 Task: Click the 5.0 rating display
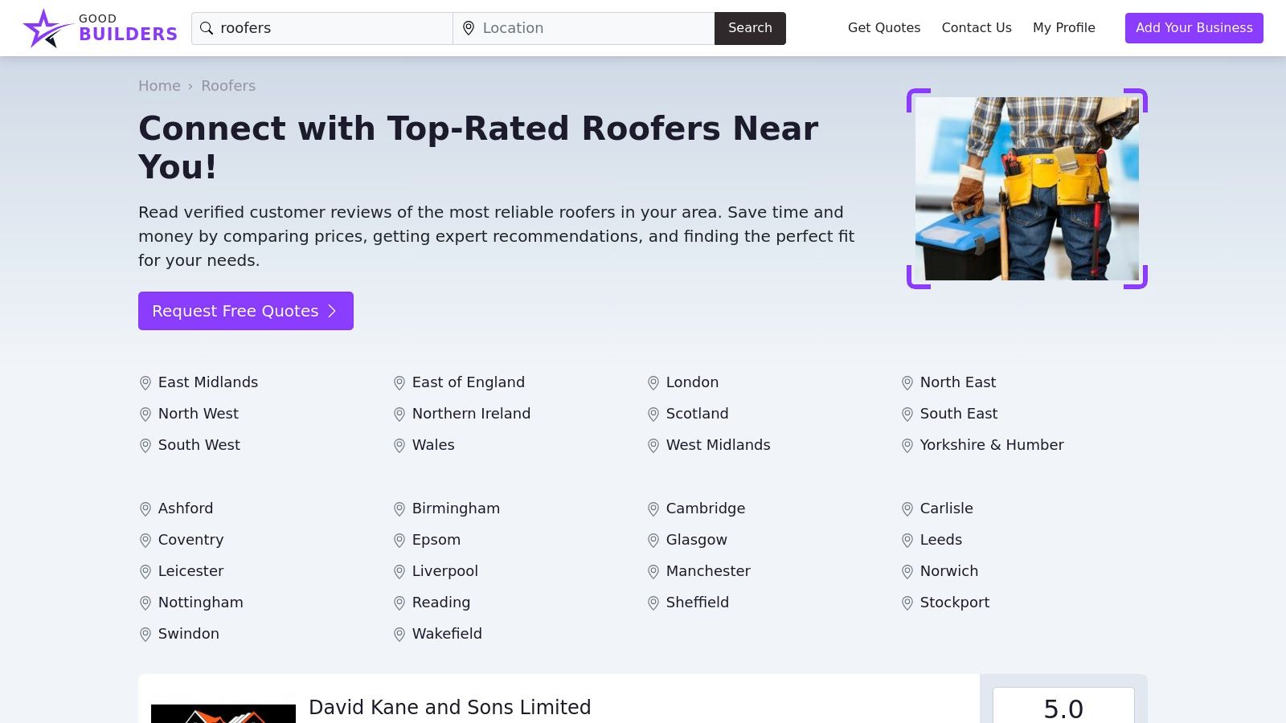pyautogui.click(x=1063, y=709)
